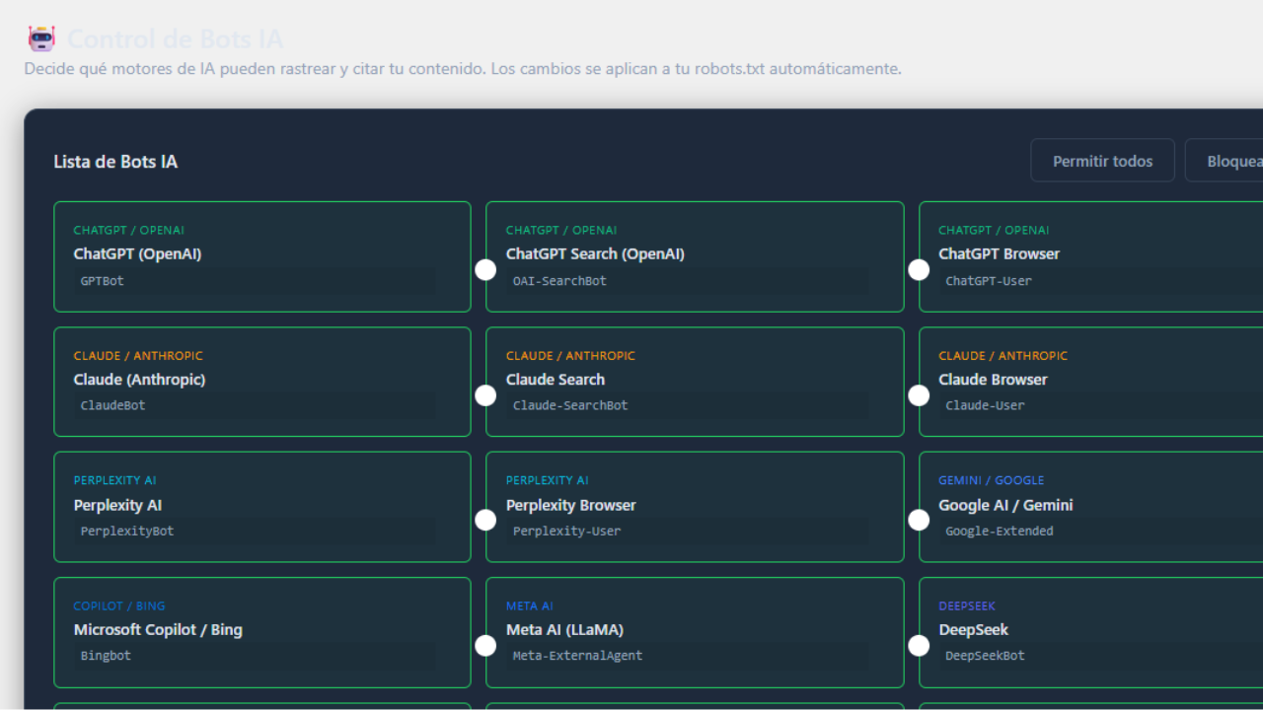Select the Claude Search card title
1263x710 pixels.
point(556,380)
